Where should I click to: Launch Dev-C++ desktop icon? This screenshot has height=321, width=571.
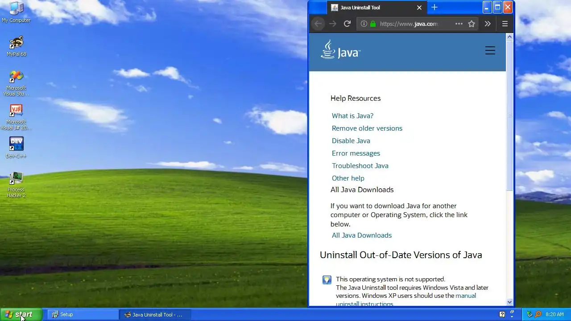pyautogui.click(x=16, y=148)
